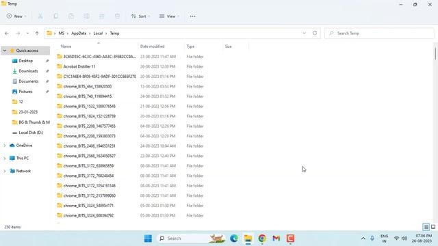Viewport: 438px width, 246px height.
Task: Click AppData in the address breadcrumb
Action: (79, 33)
